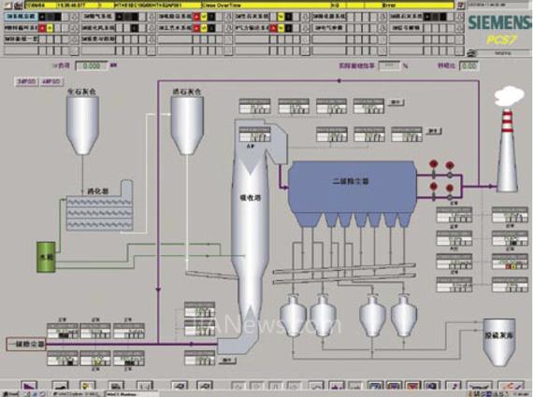Click the 一级除尘器 boxed button
The image size is (533, 397).
pyautogui.click(x=26, y=344)
